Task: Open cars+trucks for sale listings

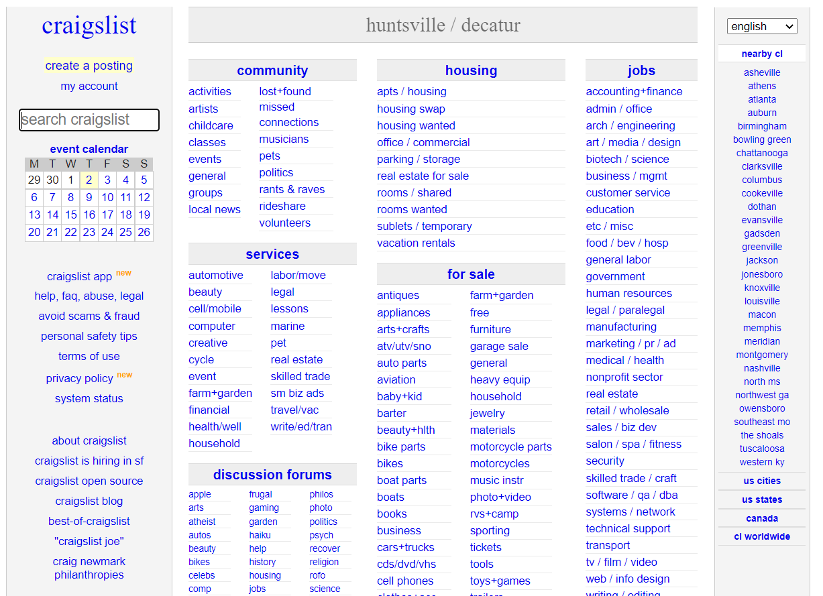Action: [405, 547]
